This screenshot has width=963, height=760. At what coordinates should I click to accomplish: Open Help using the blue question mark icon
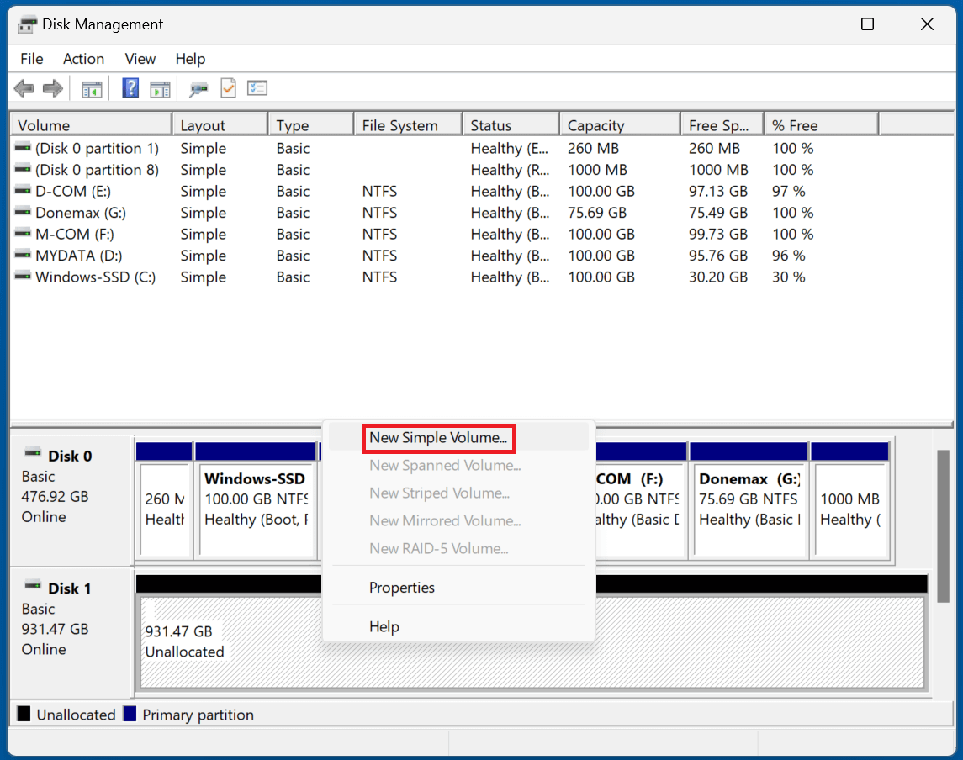point(130,88)
